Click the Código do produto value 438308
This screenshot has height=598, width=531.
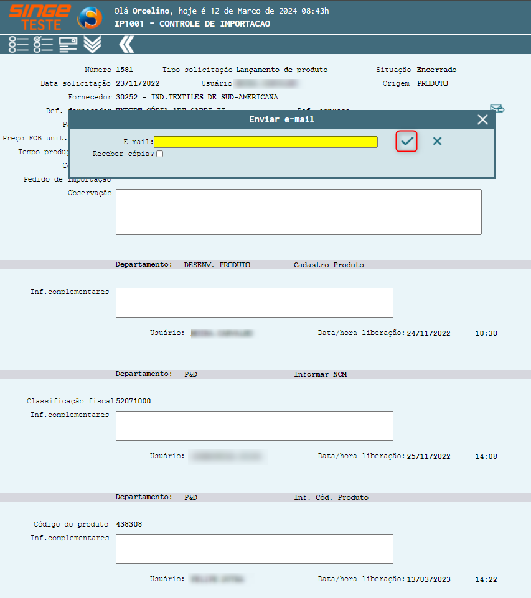[129, 525]
